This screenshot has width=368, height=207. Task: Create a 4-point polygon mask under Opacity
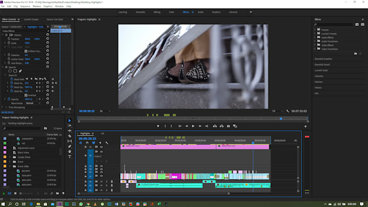click(15, 71)
